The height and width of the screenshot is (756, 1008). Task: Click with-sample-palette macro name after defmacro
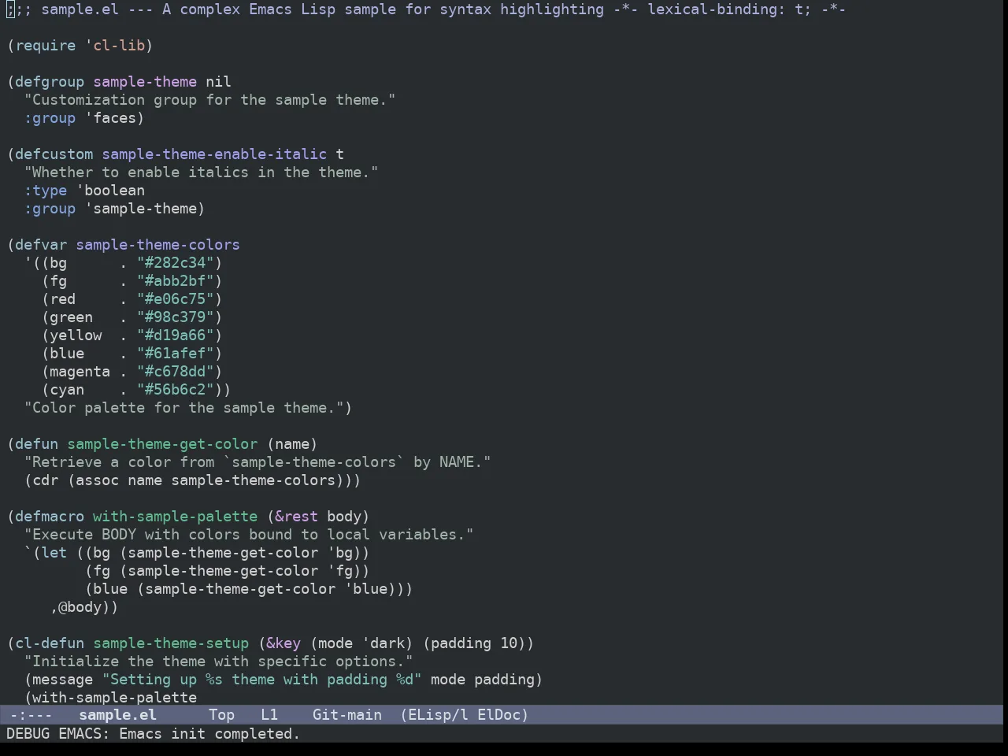pos(175,517)
